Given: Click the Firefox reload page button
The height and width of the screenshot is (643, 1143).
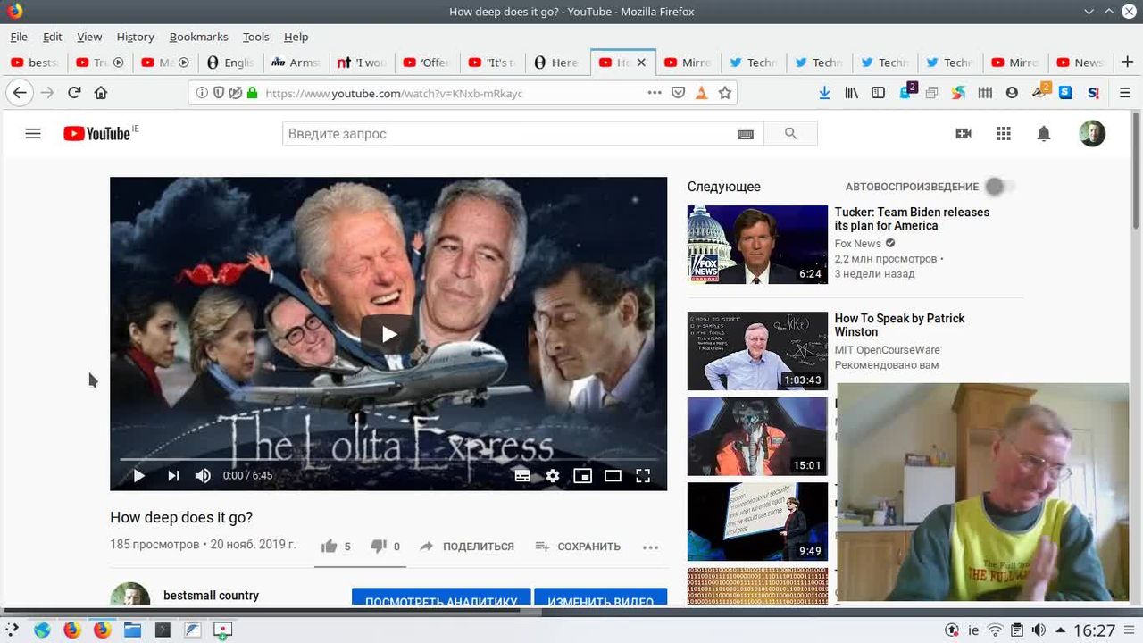Looking at the screenshot, I should (x=74, y=93).
